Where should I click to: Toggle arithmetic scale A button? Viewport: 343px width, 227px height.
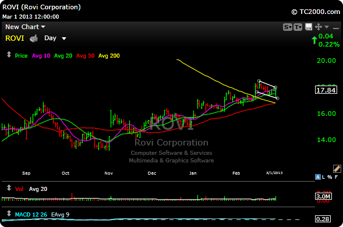pos(317,177)
